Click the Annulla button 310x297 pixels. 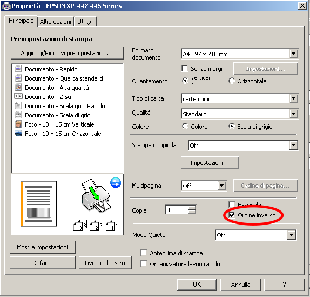click(x=240, y=285)
